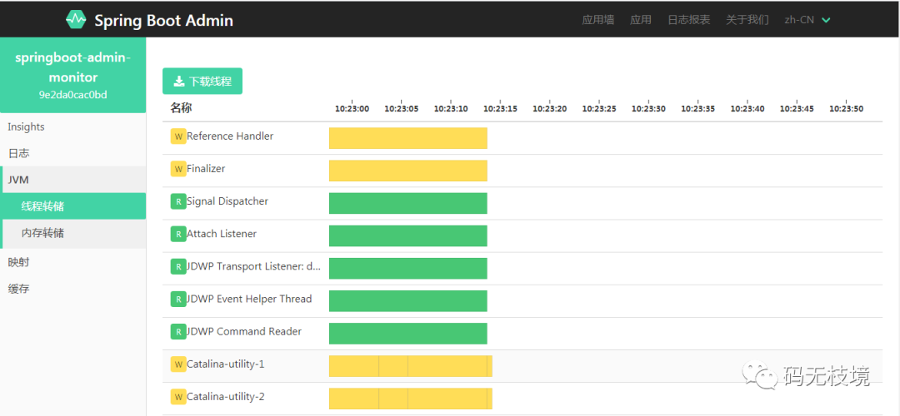Click the W state icon beside Finalizer
Image resolution: width=900 pixels, height=416 pixels.
coord(178,169)
